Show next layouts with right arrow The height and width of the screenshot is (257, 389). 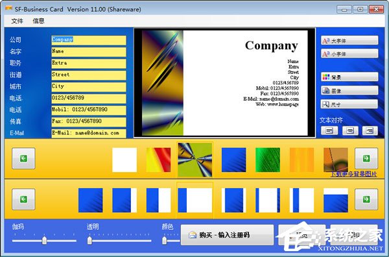click(366, 199)
